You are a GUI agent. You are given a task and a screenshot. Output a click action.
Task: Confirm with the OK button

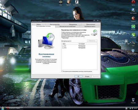79,76
